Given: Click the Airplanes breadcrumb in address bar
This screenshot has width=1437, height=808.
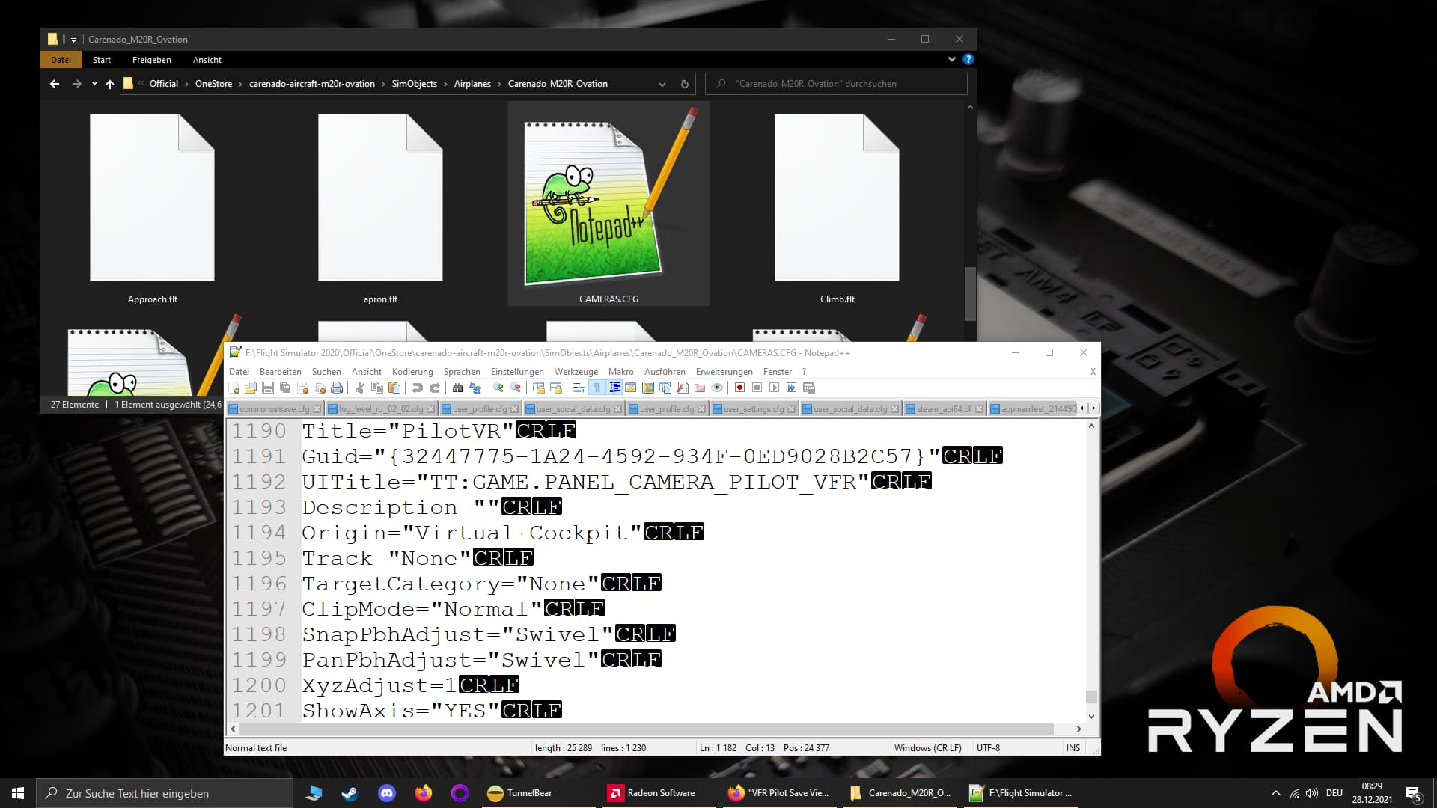Looking at the screenshot, I should [472, 84].
